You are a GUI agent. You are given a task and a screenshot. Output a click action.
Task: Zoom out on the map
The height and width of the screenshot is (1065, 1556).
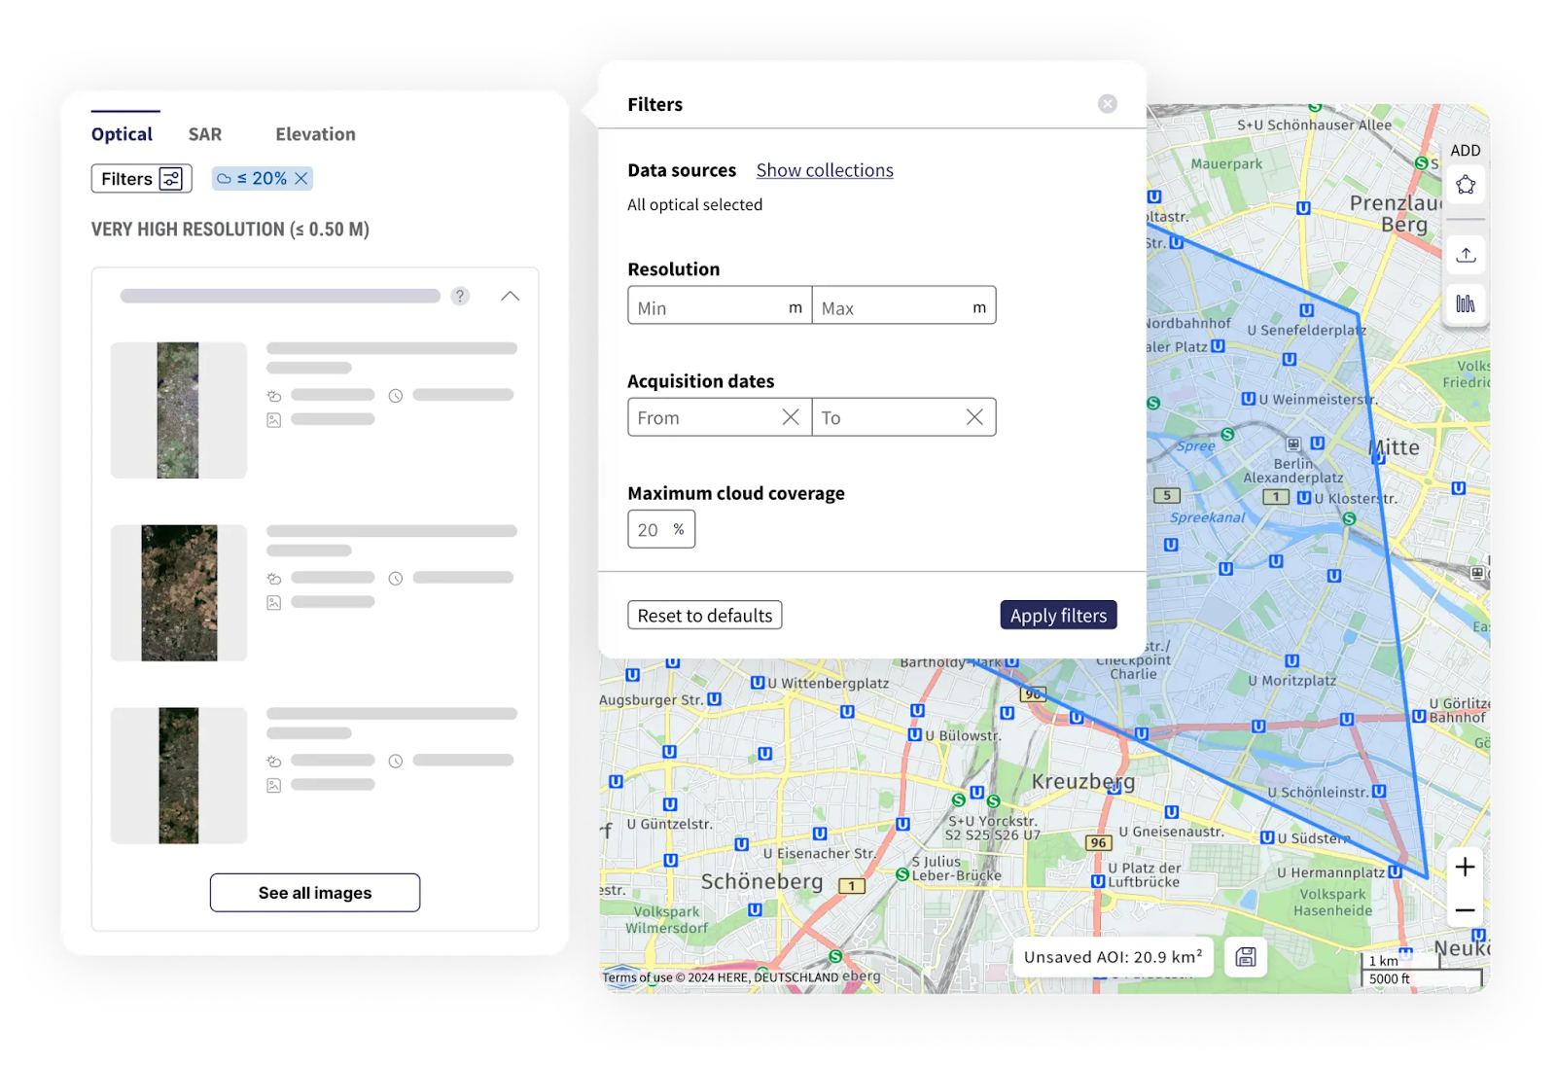pos(1466,910)
